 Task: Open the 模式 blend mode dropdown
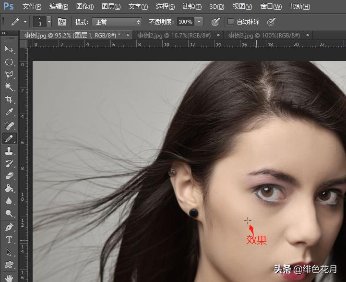point(117,22)
